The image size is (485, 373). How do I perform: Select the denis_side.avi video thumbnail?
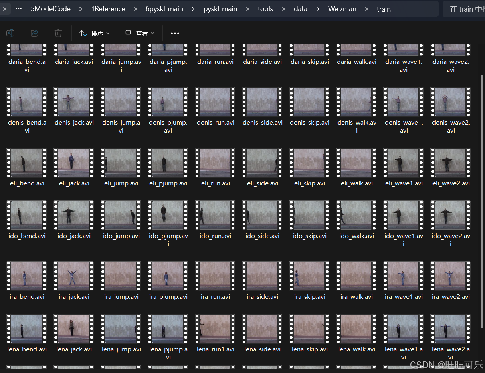pyautogui.click(x=262, y=102)
